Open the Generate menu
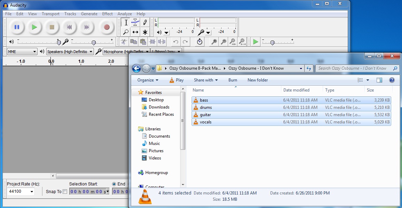The width and height of the screenshot is (402, 208). pyautogui.click(x=89, y=14)
